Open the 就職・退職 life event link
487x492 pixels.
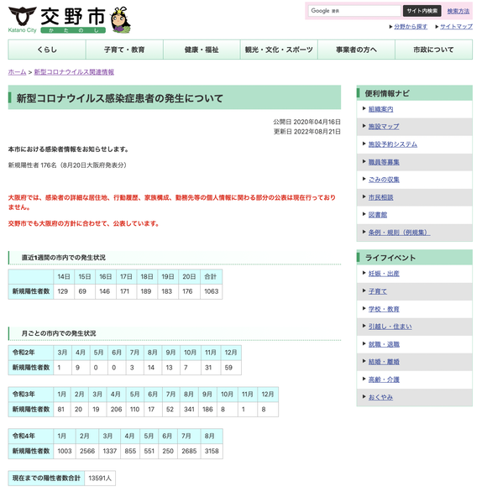384,344
